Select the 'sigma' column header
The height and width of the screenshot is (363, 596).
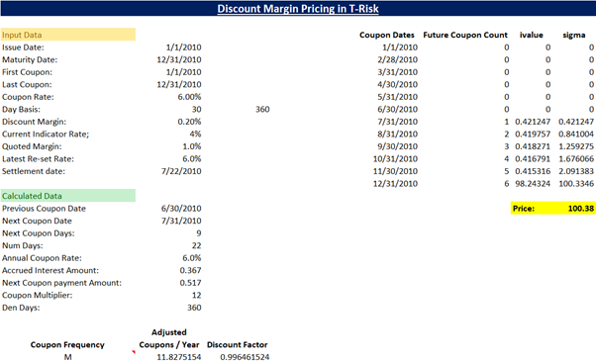tap(574, 35)
